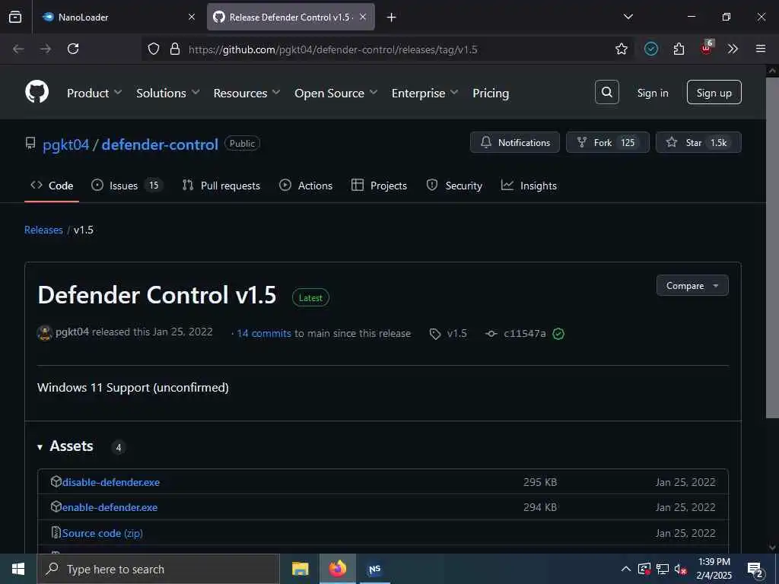The width and height of the screenshot is (779, 584).
Task: Click the enable-defender.exe package icon
Action: click(x=56, y=506)
